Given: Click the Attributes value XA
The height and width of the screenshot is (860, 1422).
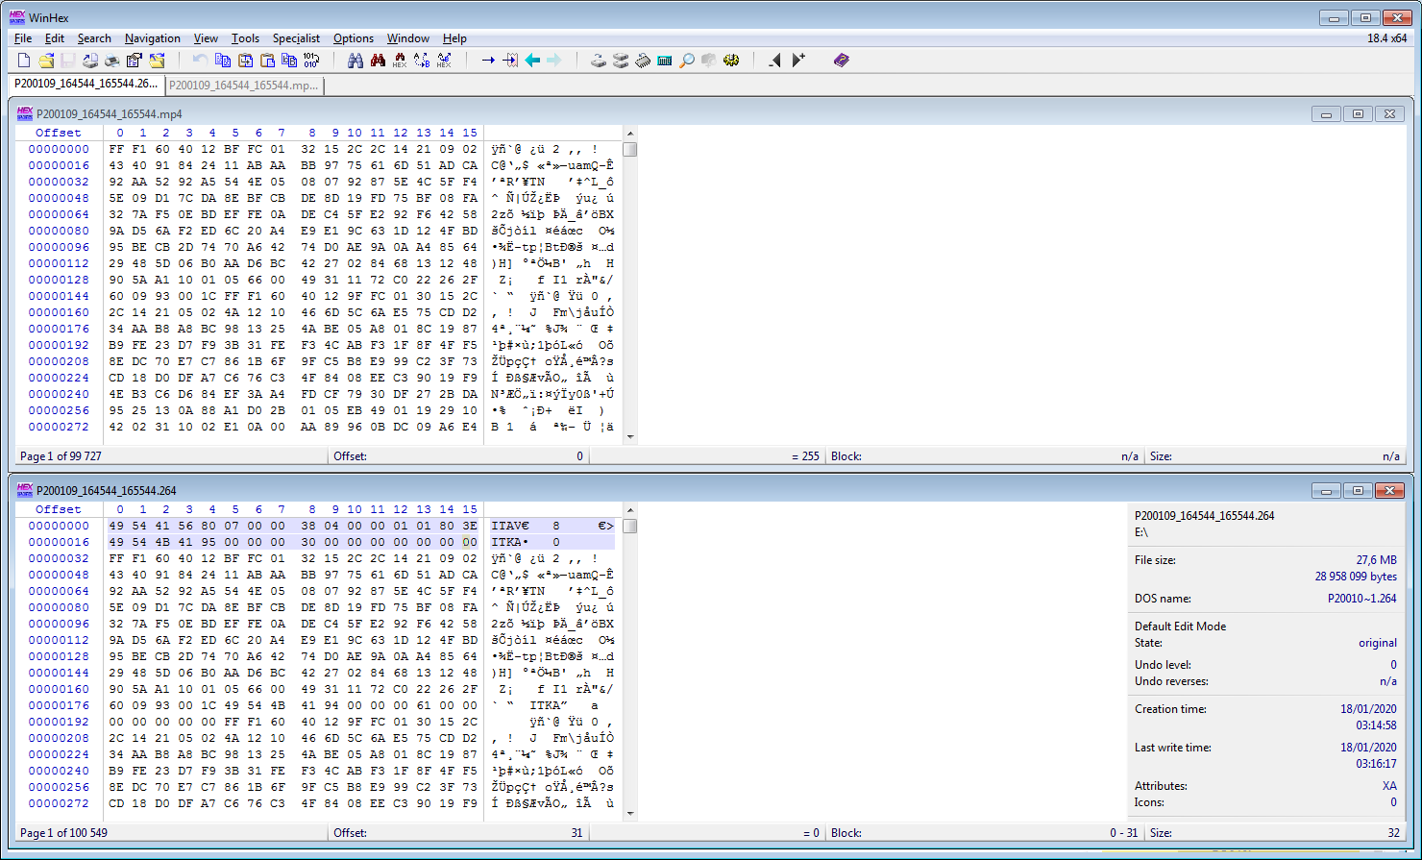Looking at the screenshot, I should tap(1389, 786).
